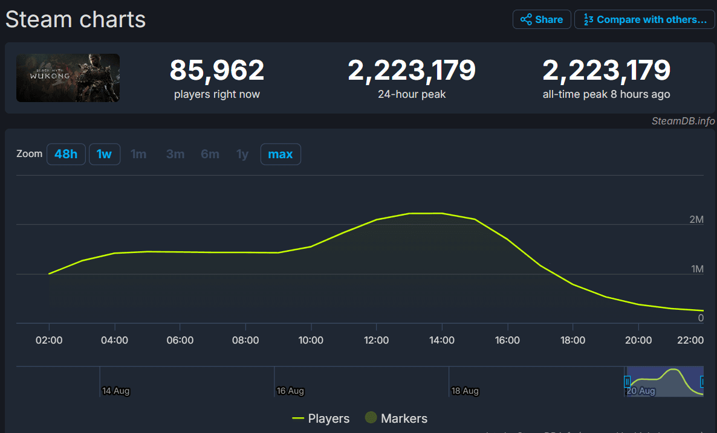Click the 1M y-axis label
717x433 pixels.
[x=697, y=269]
